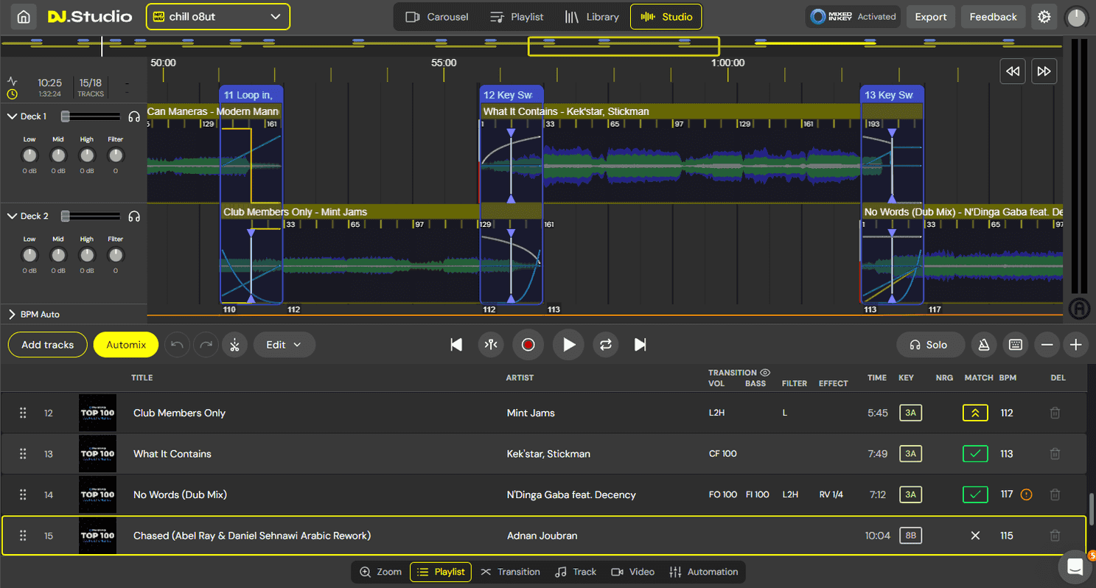The width and height of the screenshot is (1096, 588).
Task: Toggle Deck 1 headphone cue
Action: click(x=134, y=116)
